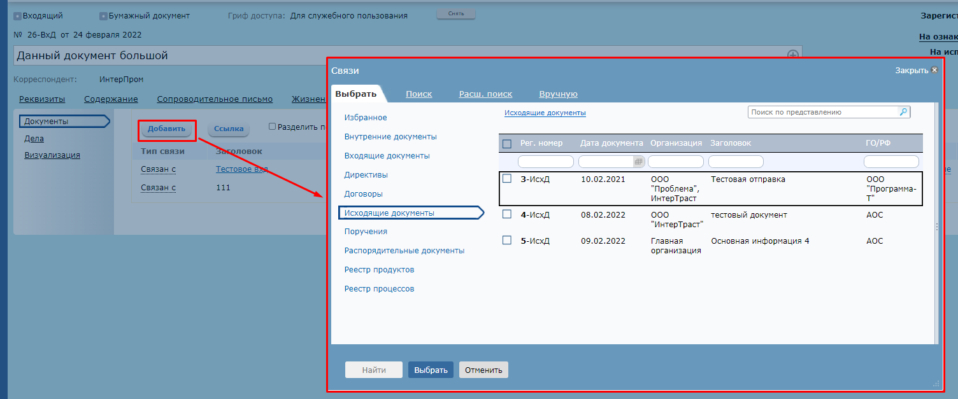
Task: Select Поручения category
Action: (x=366, y=232)
